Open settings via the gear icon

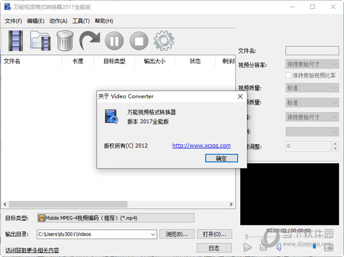click(164, 41)
